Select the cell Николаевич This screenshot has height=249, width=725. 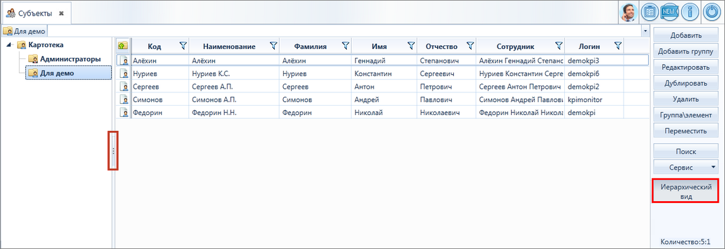coord(446,112)
